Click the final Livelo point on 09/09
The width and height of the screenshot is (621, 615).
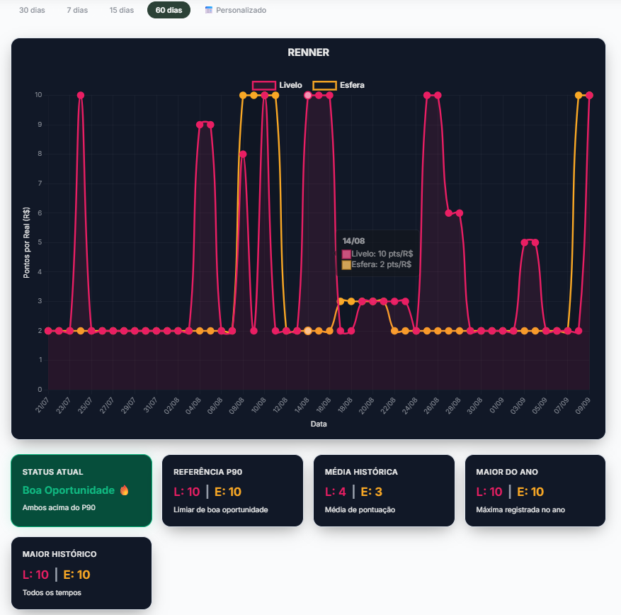pyautogui.click(x=589, y=95)
